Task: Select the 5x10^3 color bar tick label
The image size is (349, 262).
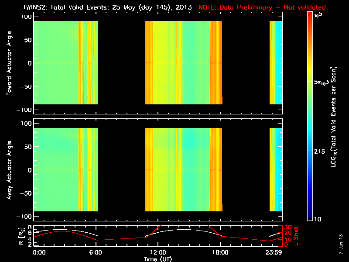Action: coord(322,82)
